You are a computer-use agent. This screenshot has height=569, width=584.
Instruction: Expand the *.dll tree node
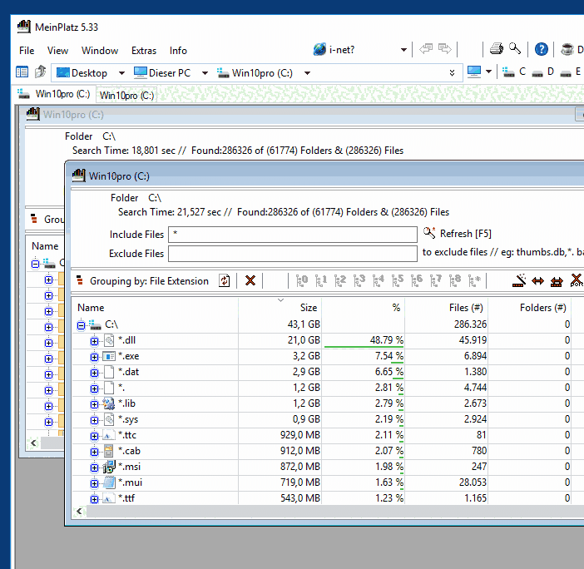click(x=94, y=340)
